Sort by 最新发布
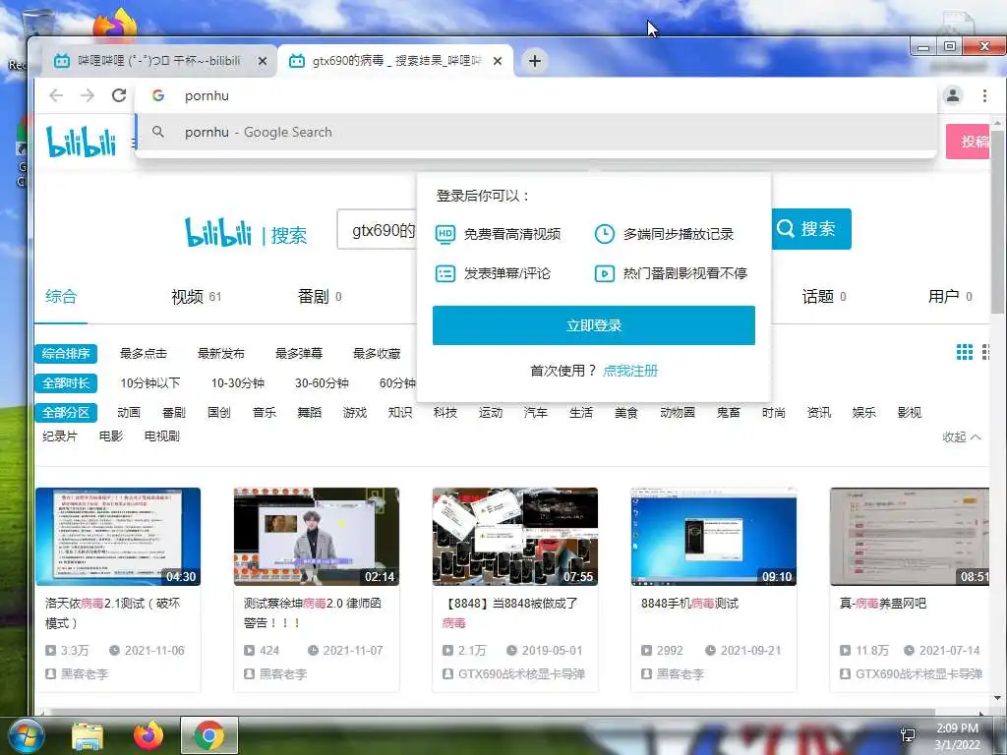The height and width of the screenshot is (755, 1007). tap(221, 354)
